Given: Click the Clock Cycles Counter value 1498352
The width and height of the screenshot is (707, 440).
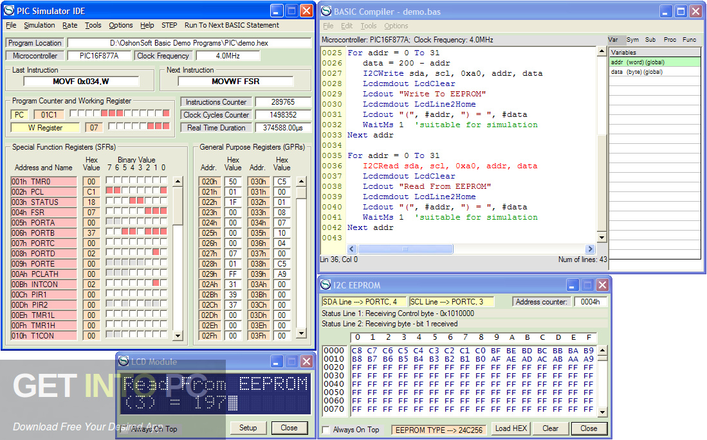Looking at the screenshot, I should 282,115.
